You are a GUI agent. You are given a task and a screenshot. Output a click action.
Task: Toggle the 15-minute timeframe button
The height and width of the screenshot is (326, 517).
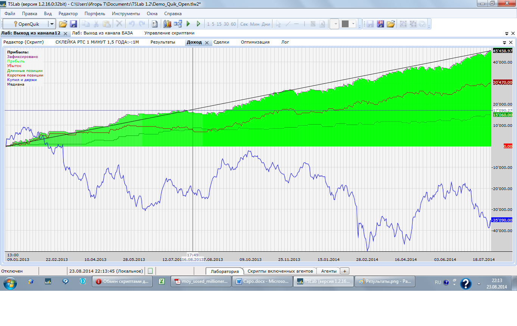tap(219, 24)
